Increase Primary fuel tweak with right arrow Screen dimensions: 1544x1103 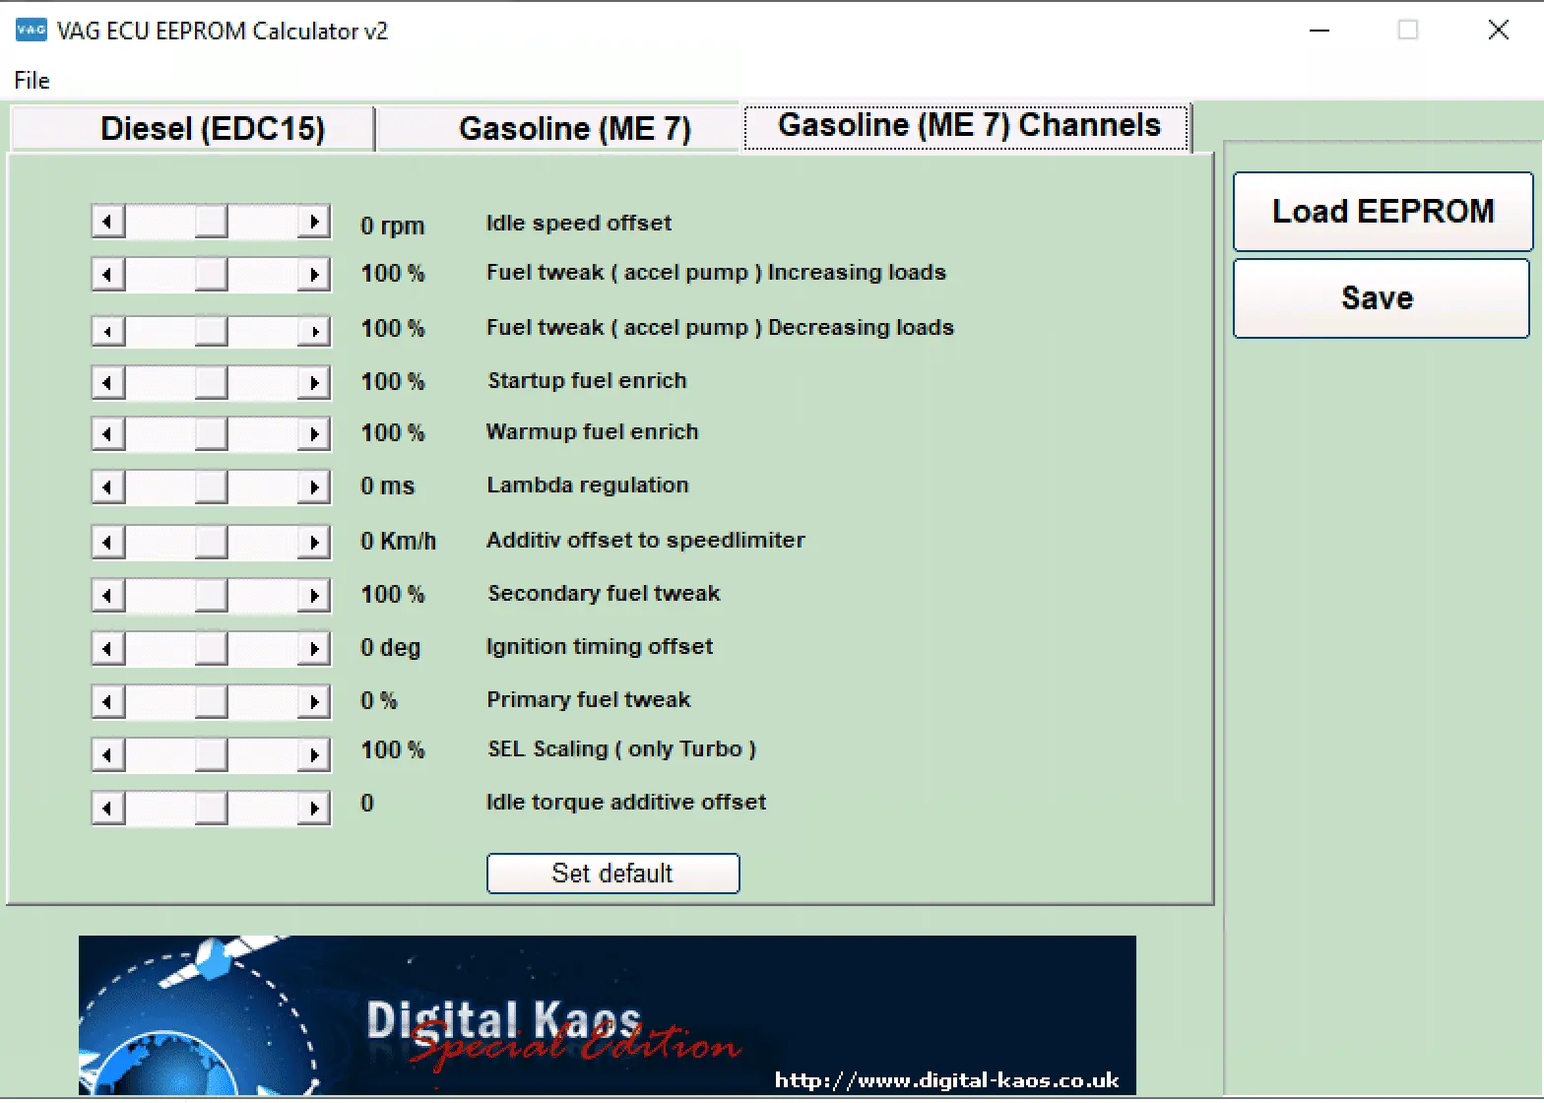point(313,701)
